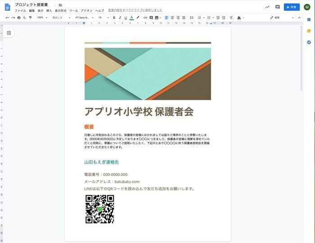
Task: Click the 山田もえぎ連絡先 heading
Action: click(x=101, y=162)
